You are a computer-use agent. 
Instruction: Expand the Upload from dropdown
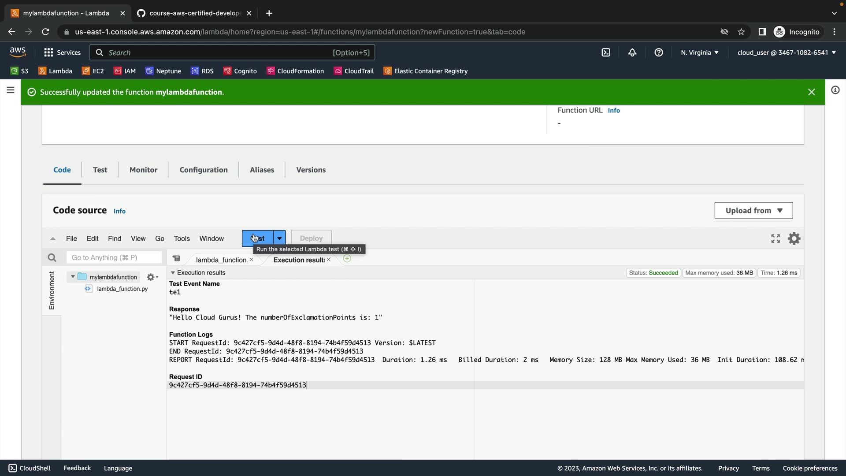tap(753, 211)
